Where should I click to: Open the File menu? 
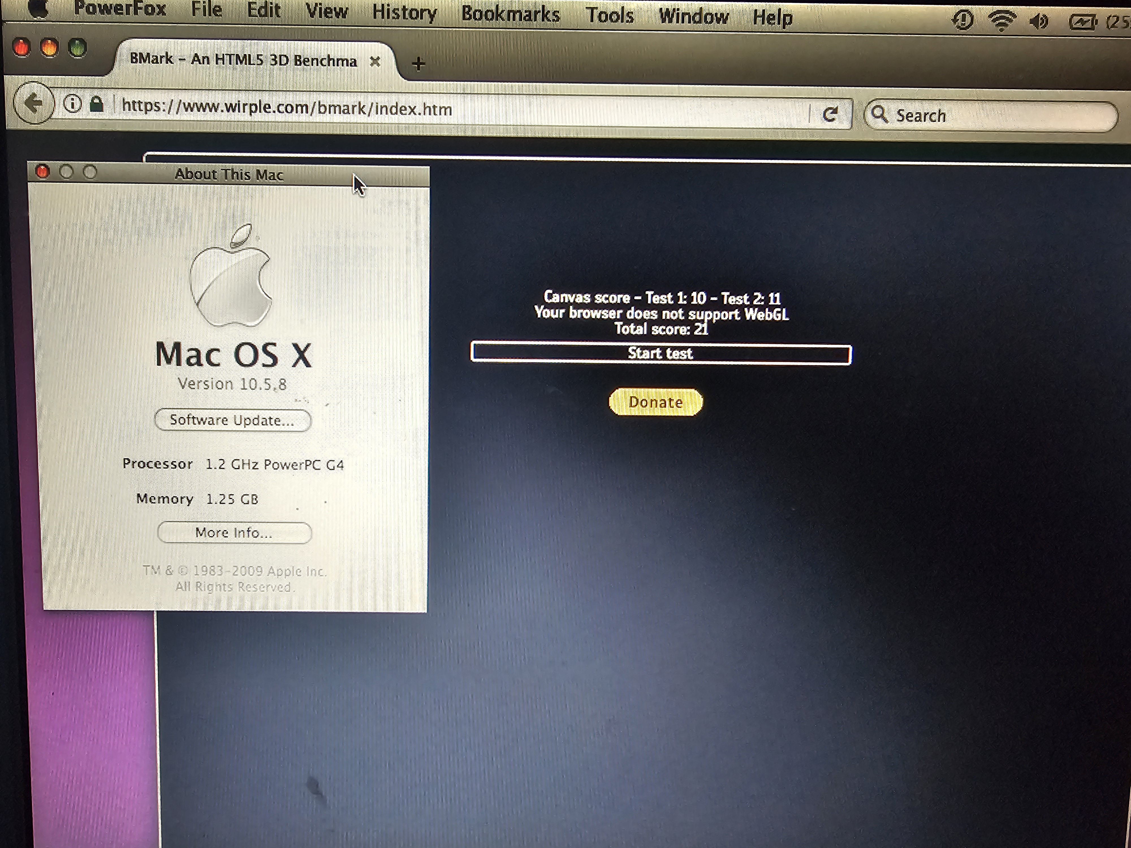pyautogui.click(x=207, y=10)
